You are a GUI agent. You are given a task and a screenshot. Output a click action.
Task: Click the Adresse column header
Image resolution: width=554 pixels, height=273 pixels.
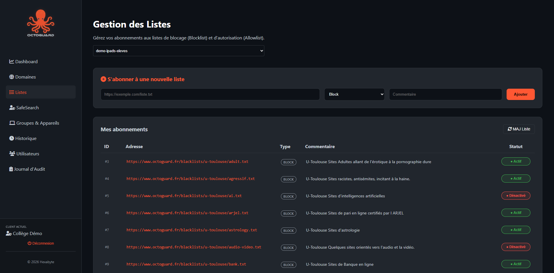tap(134, 147)
